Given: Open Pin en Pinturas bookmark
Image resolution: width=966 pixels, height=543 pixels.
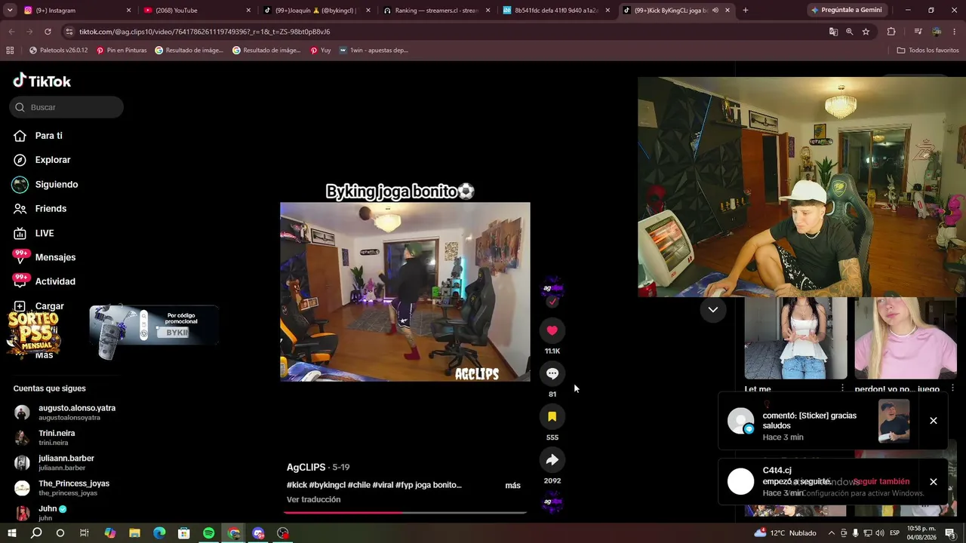Looking at the screenshot, I should (x=122, y=51).
